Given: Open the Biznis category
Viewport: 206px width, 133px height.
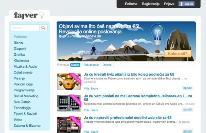Looking at the screenshot, I should tap(18, 43).
